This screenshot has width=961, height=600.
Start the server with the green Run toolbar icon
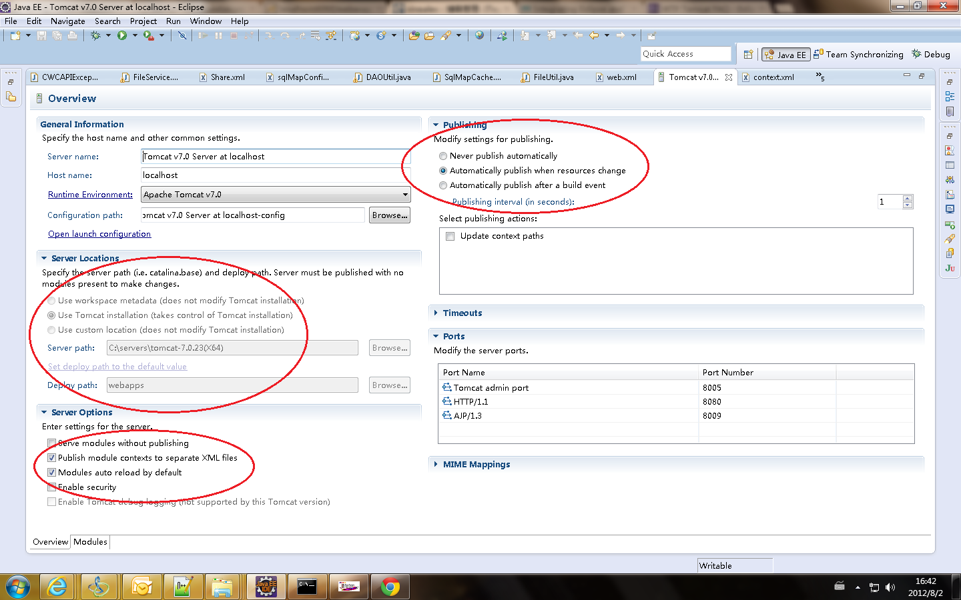click(x=122, y=35)
